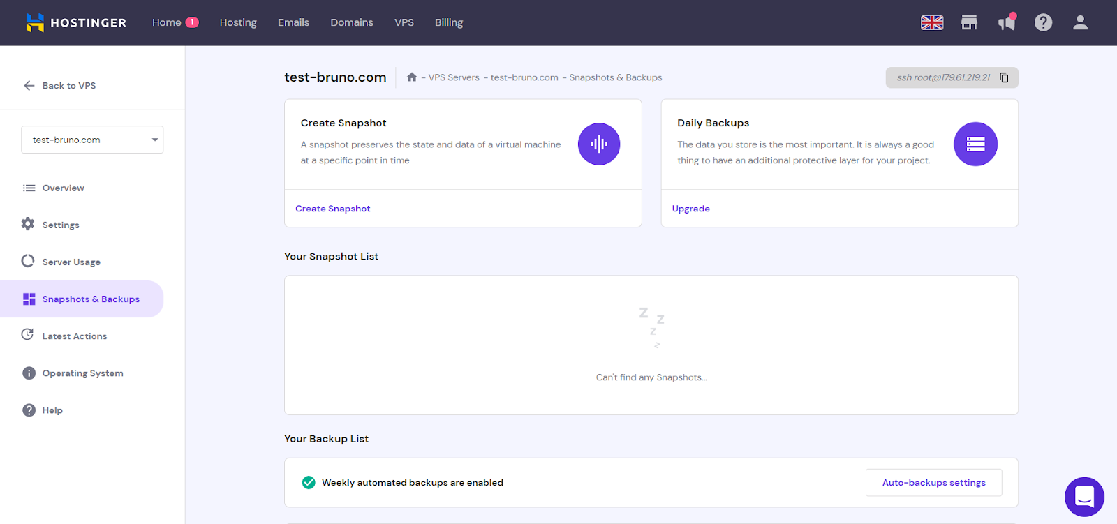Open the Hosting menu
1117x524 pixels.
pyautogui.click(x=238, y=22)
